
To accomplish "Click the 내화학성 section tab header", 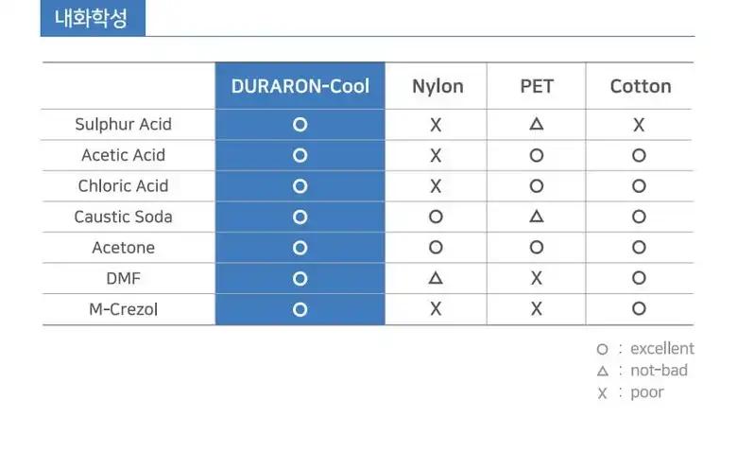I will pos(93,18).
